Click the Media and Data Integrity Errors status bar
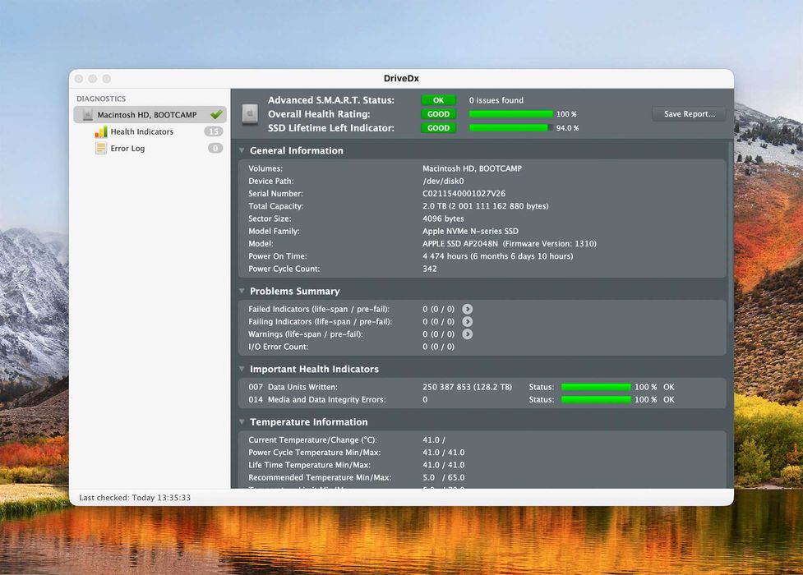Screen dimensions: 803x575 click(596, 399)
